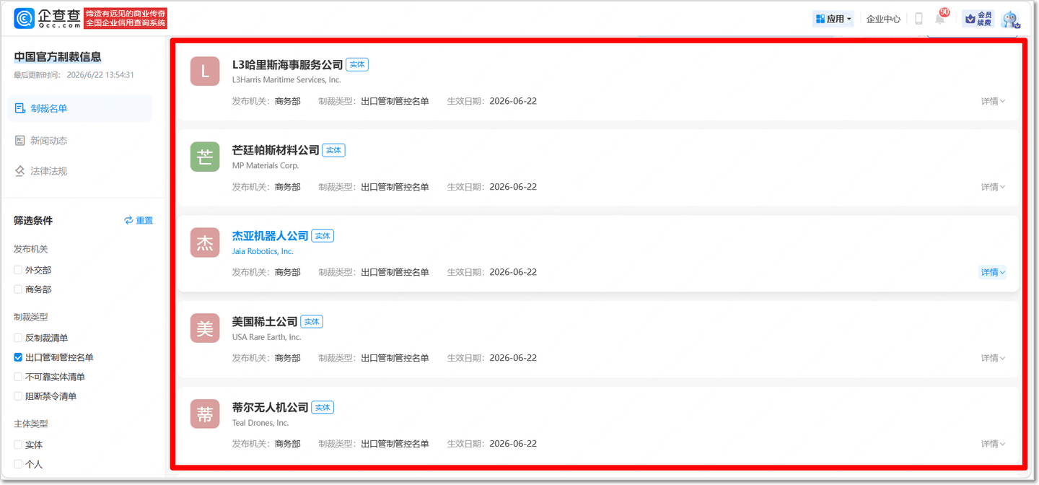Viewport: 1039px width, 485px height.
Task: Open the 应用 apps dropdown
Action: (x=833, y=19)
